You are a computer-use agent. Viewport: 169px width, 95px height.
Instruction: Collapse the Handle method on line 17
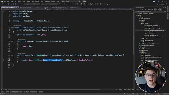12,55
